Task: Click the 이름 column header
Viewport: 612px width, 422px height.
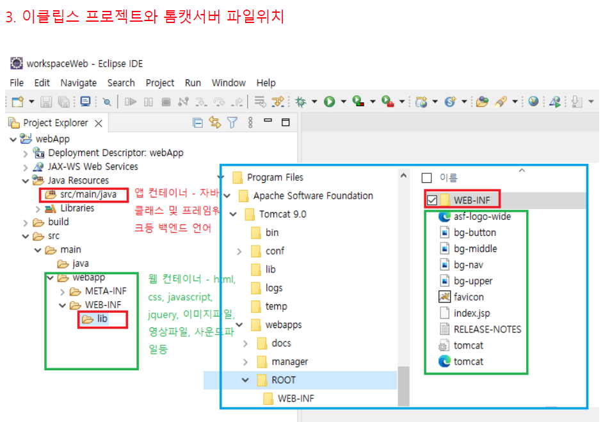Action: point(448,178)
